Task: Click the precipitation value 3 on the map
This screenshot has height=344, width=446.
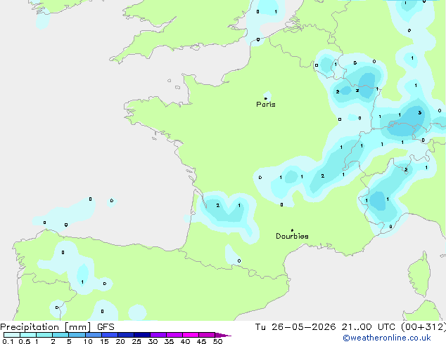Action: coord(420,113)
